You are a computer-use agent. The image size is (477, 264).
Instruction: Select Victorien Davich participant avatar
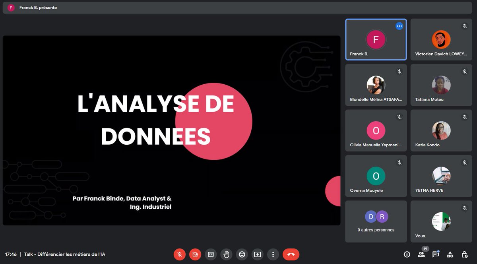click(441, 39)
